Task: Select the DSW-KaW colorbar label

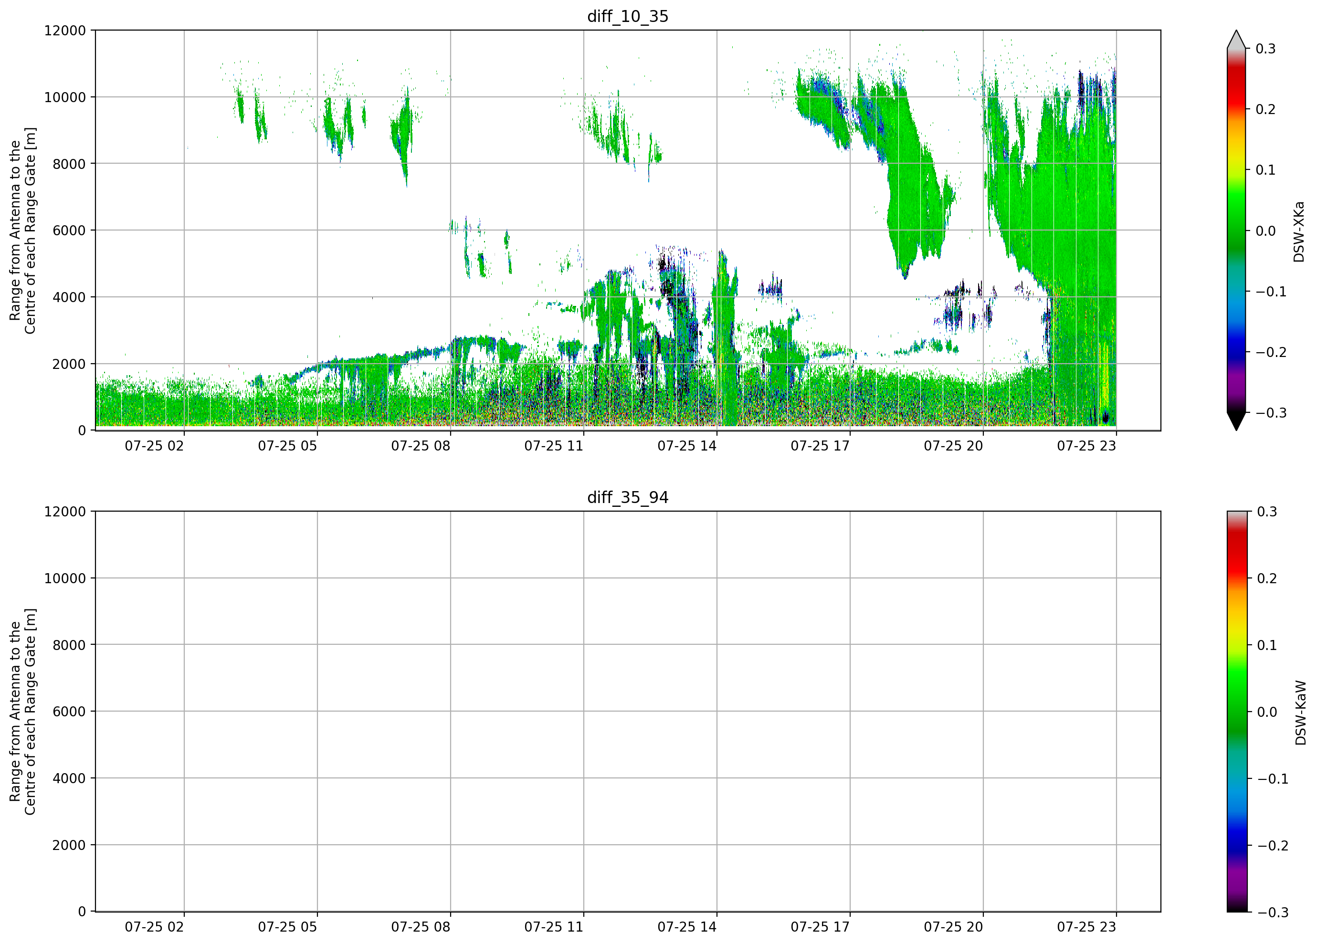Action: pyautogui.click(x=1301, y=713)
